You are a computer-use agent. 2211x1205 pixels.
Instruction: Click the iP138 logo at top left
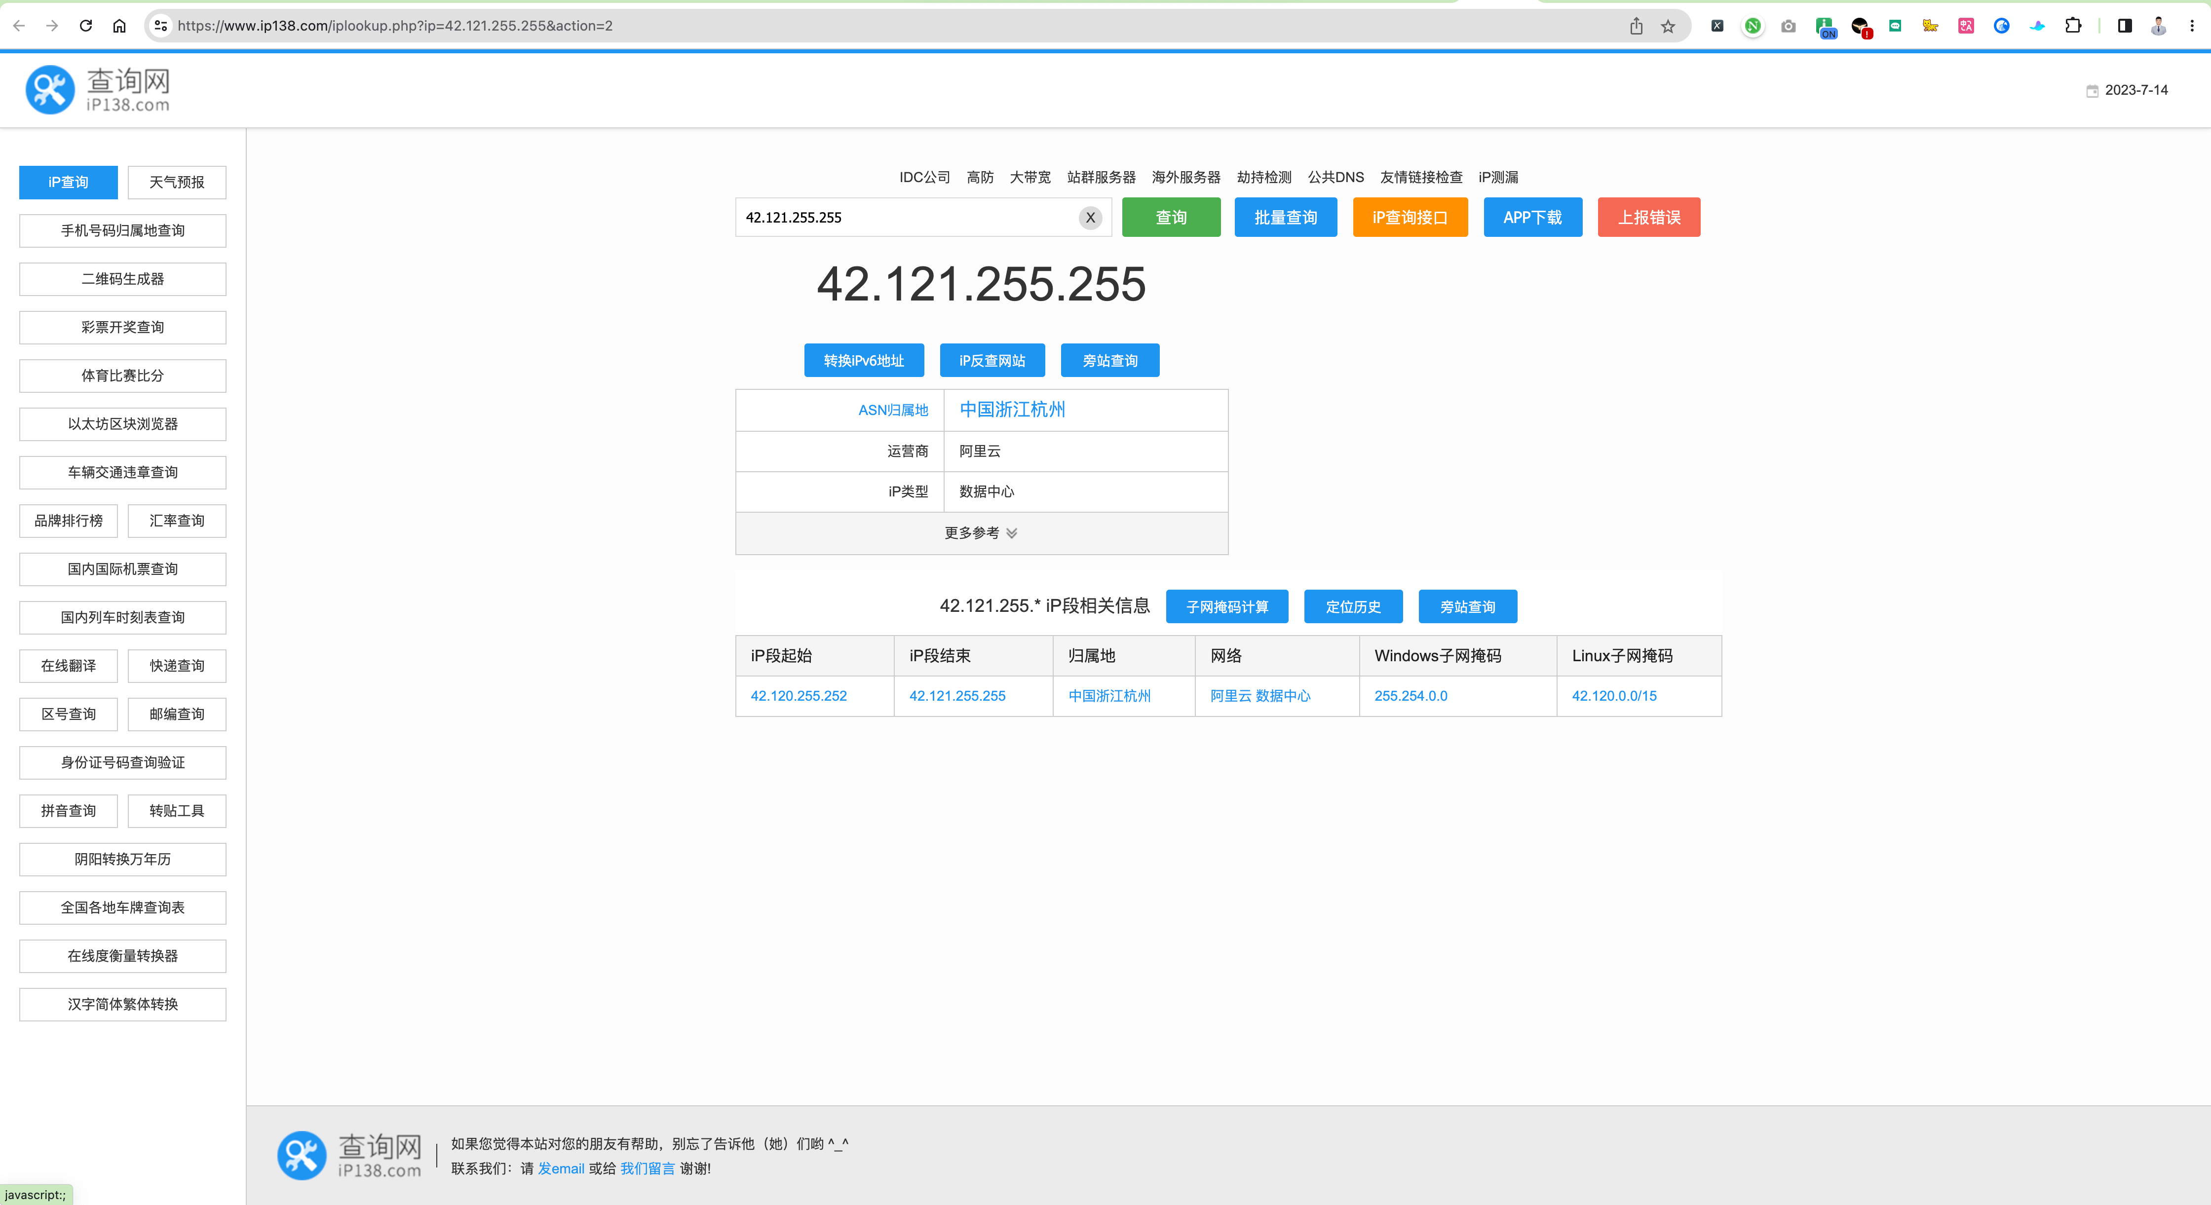coord(98,90)
